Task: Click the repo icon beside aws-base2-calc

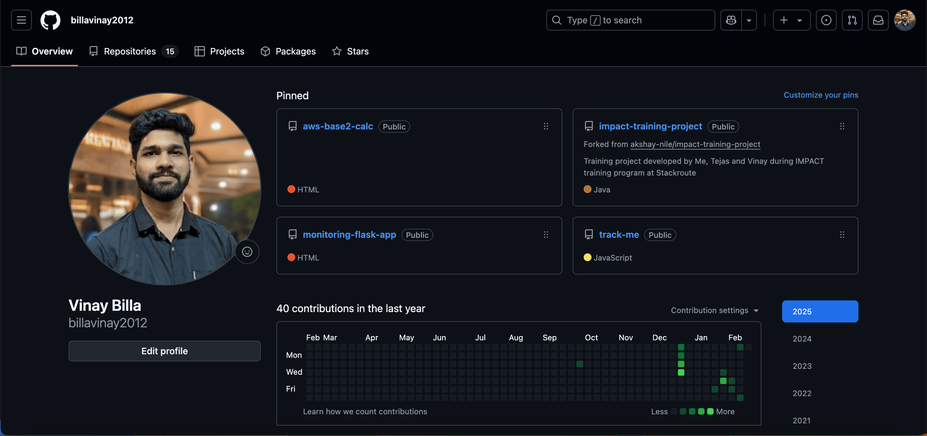Action: click(x=293, y=126)
